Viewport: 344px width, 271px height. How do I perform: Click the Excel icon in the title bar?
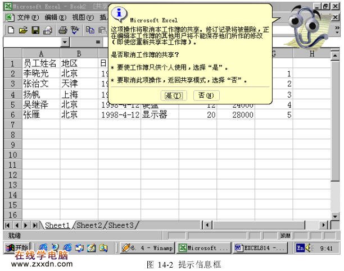pos(8,6)
